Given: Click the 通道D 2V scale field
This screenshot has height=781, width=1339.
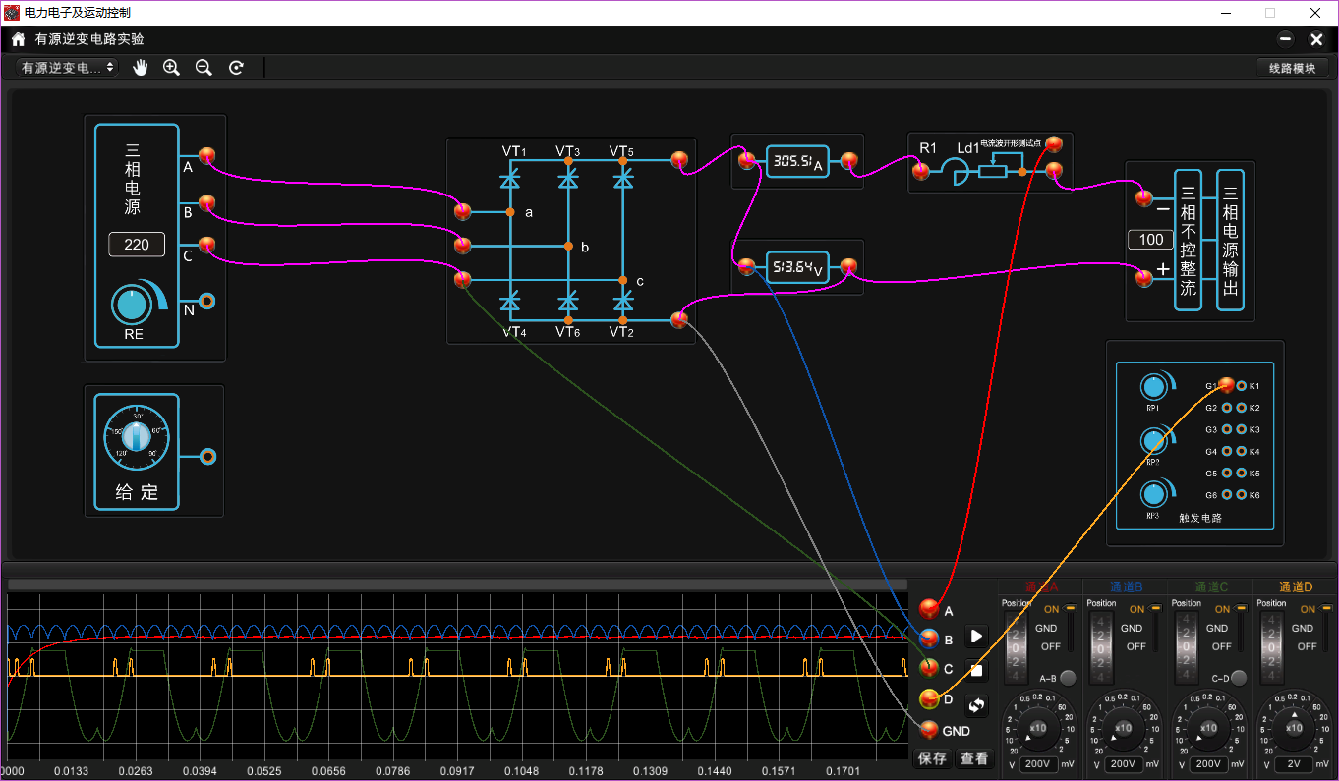Looking at the screenshot, I should coord(1296,764).
